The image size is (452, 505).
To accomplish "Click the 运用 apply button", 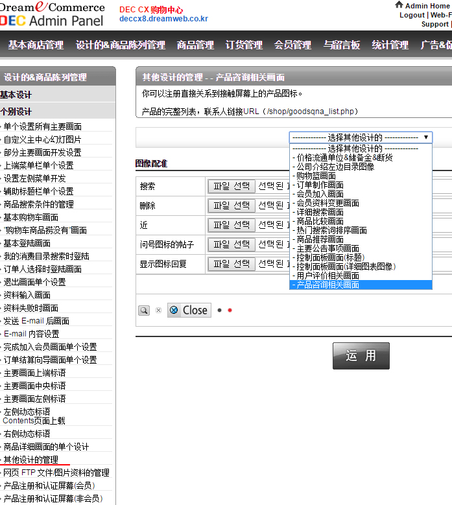I will (x=361, y=355).
